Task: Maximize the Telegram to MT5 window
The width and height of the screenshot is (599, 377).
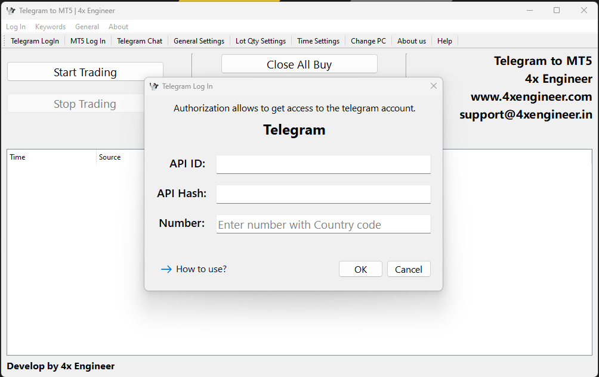Action: click(557, 10)
